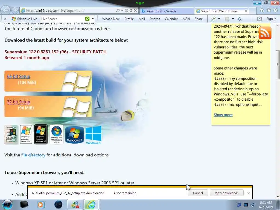Click the translate toolbar icon
280x210 pixels.
pyautogui.click(x=240, y=19)
